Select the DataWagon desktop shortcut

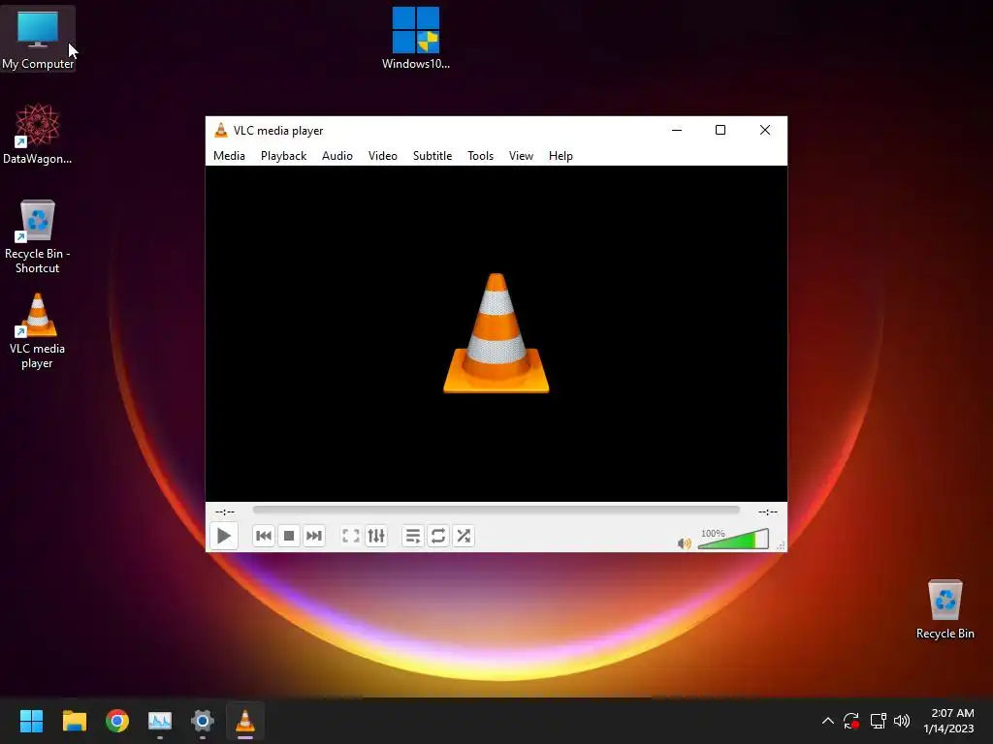[x=38, y=134]
